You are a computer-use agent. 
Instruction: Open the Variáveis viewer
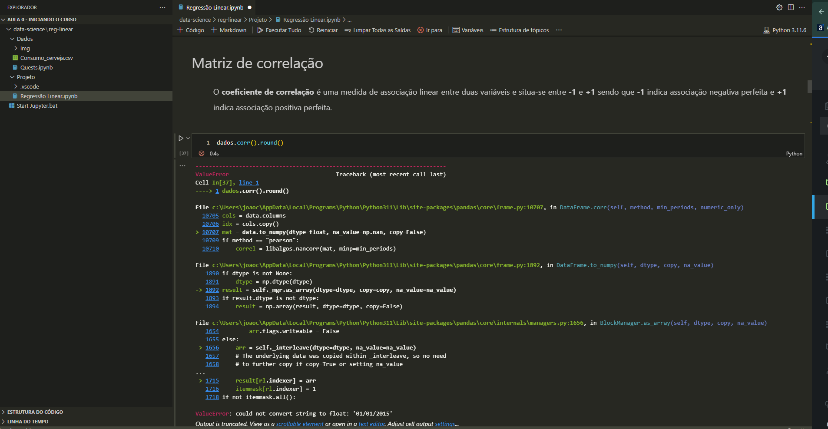468,30
